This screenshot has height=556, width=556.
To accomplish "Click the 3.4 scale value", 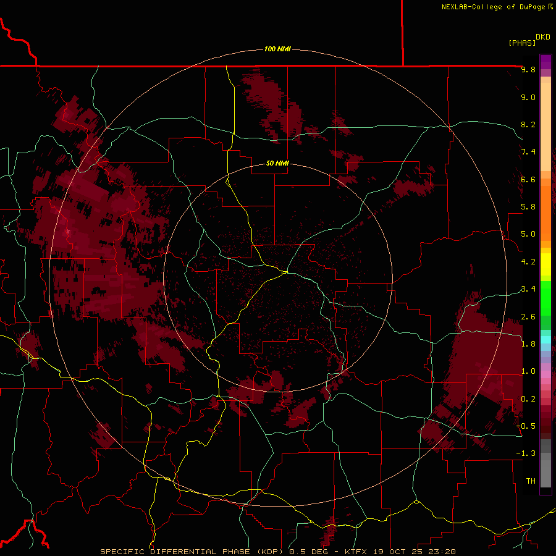I will pos(528,289).
